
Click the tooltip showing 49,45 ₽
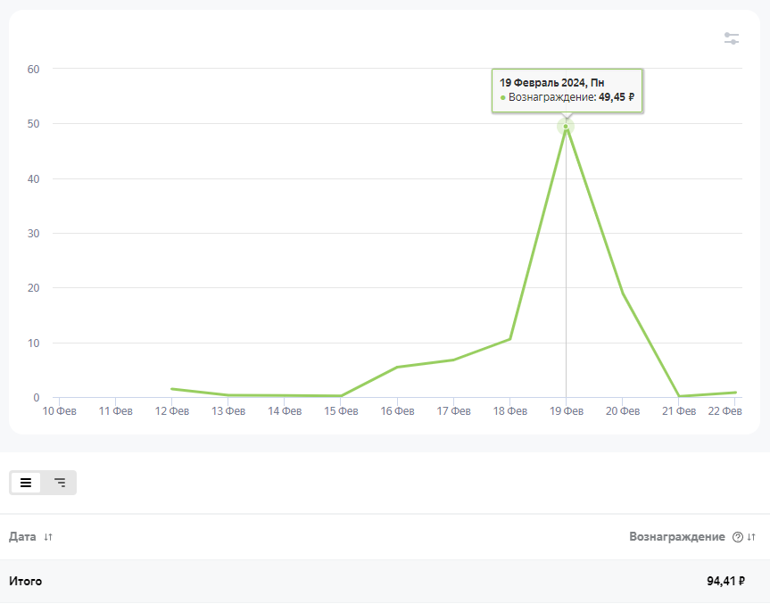tap(567, 90)
